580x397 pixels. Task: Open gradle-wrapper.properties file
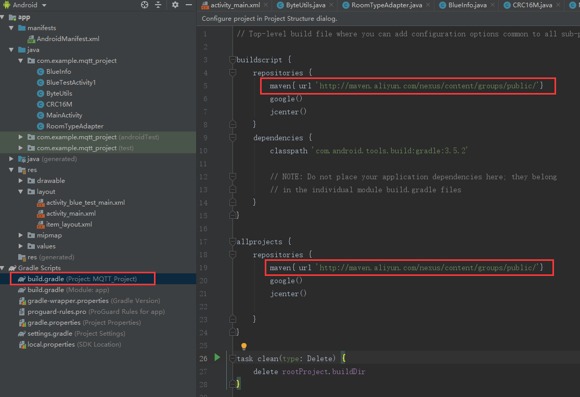point(94,300)
